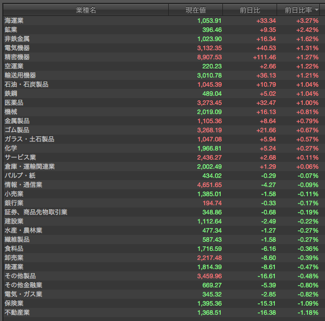
Task: Click the change value +40.53
Action: click(x=266, y=48)
